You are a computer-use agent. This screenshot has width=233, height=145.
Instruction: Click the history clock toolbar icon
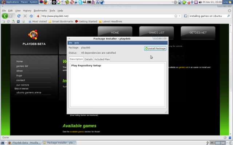point(8,21)
